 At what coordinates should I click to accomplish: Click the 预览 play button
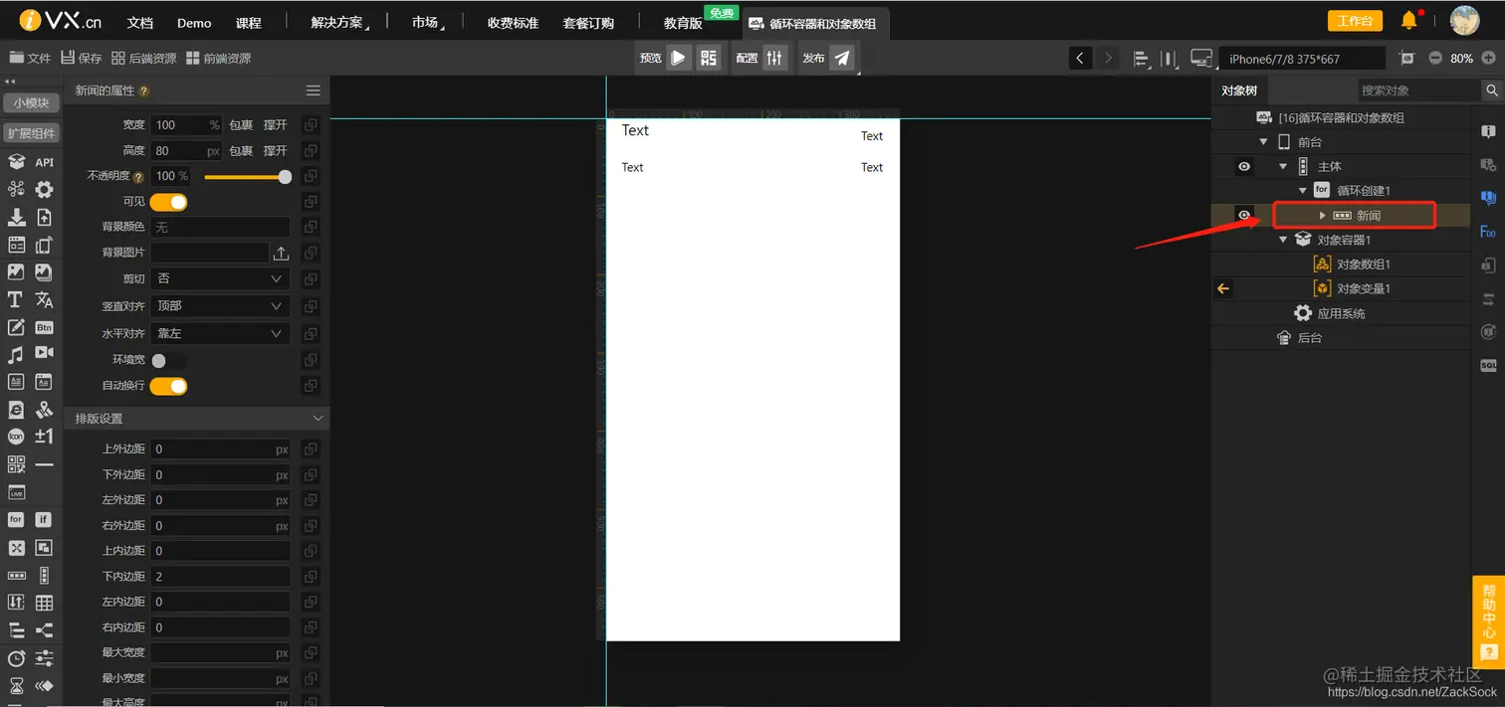(678, 58)
